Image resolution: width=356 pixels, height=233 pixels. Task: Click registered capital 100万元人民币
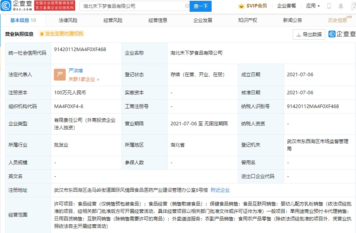(70, 93)
